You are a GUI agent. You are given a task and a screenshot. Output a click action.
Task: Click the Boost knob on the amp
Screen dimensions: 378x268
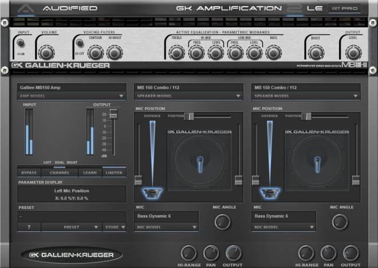[315, 53]
